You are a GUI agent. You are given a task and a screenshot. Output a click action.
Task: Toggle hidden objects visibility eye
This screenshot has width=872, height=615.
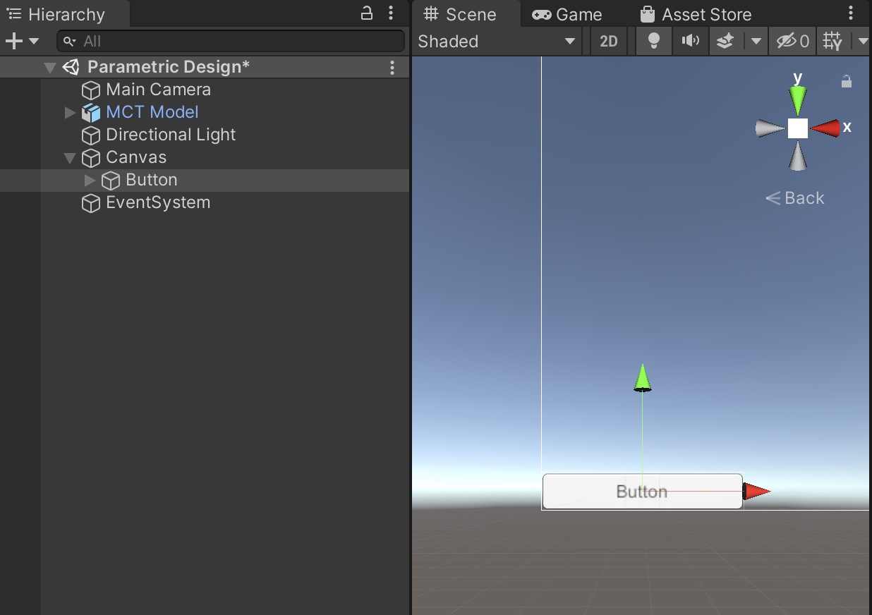pyautogui.click(x=792, y=42)
